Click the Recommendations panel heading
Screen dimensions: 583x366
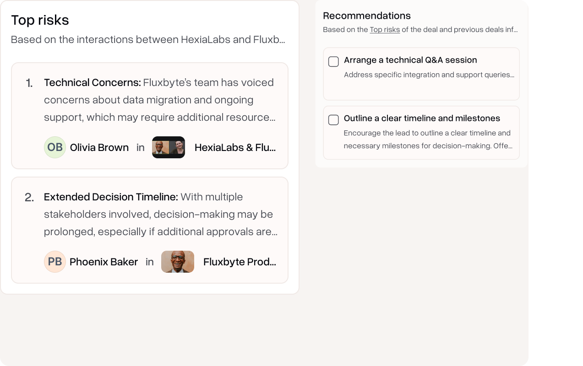366,16
